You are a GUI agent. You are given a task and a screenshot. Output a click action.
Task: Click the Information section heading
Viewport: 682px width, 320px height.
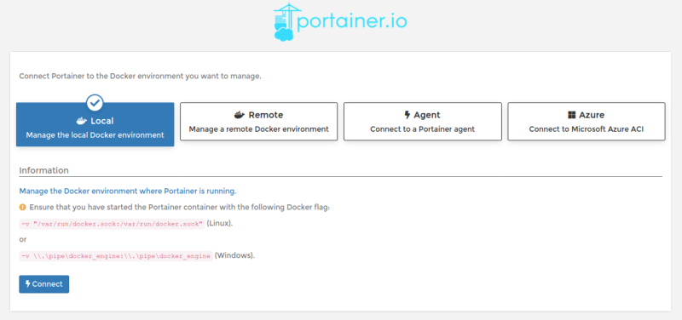coord(44,170)
